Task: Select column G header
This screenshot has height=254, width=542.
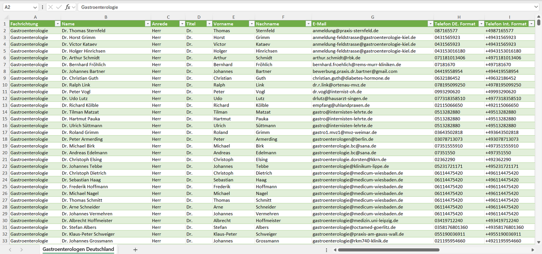Action: click(372, 17)
